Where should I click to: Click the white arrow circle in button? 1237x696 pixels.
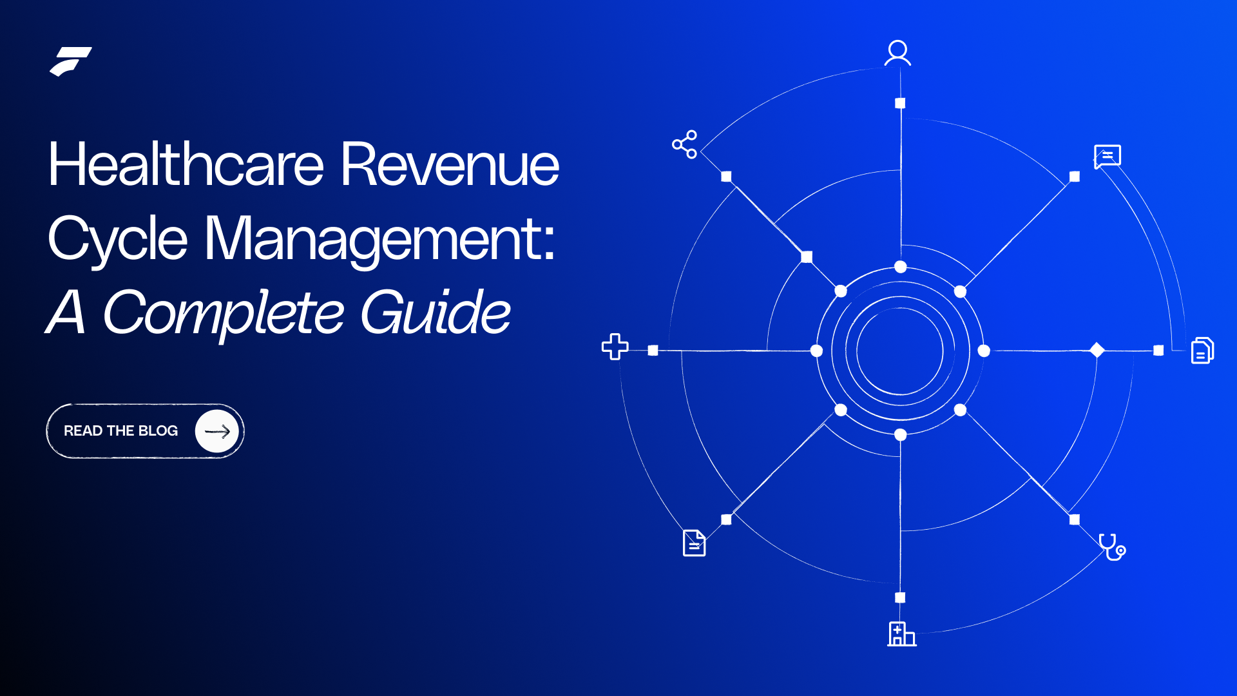pyautogui.click(x=217, y=431)
